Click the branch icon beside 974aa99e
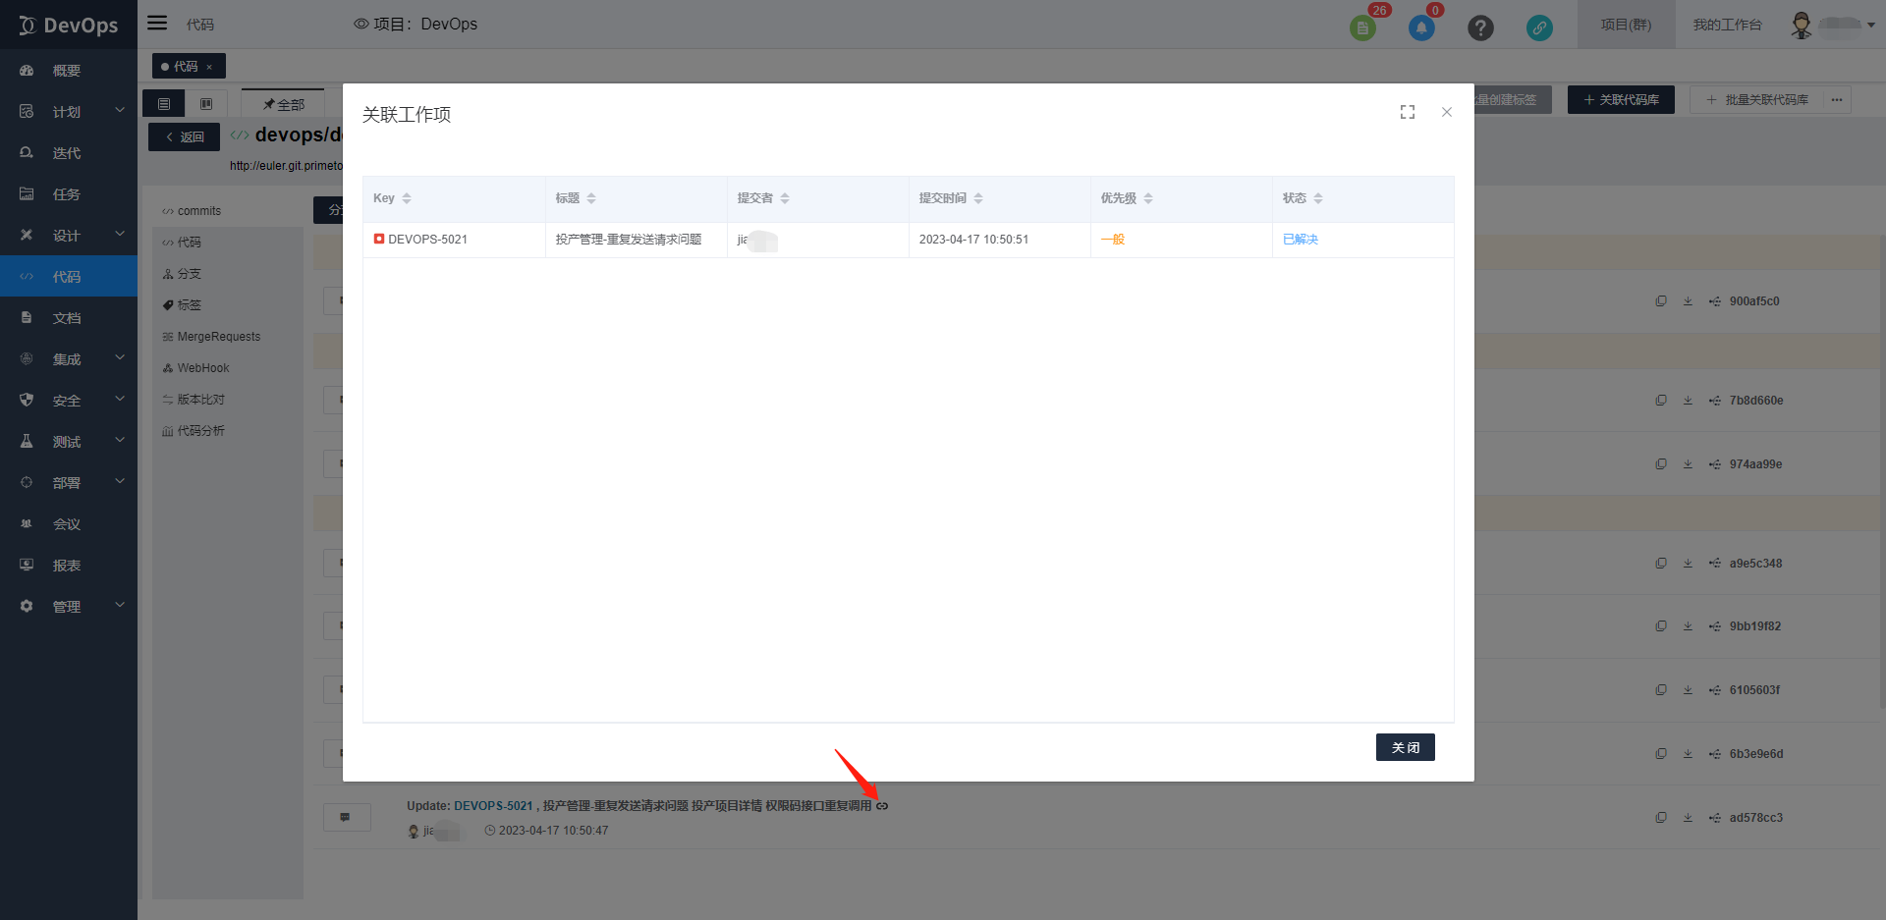 coord(1714,464)
